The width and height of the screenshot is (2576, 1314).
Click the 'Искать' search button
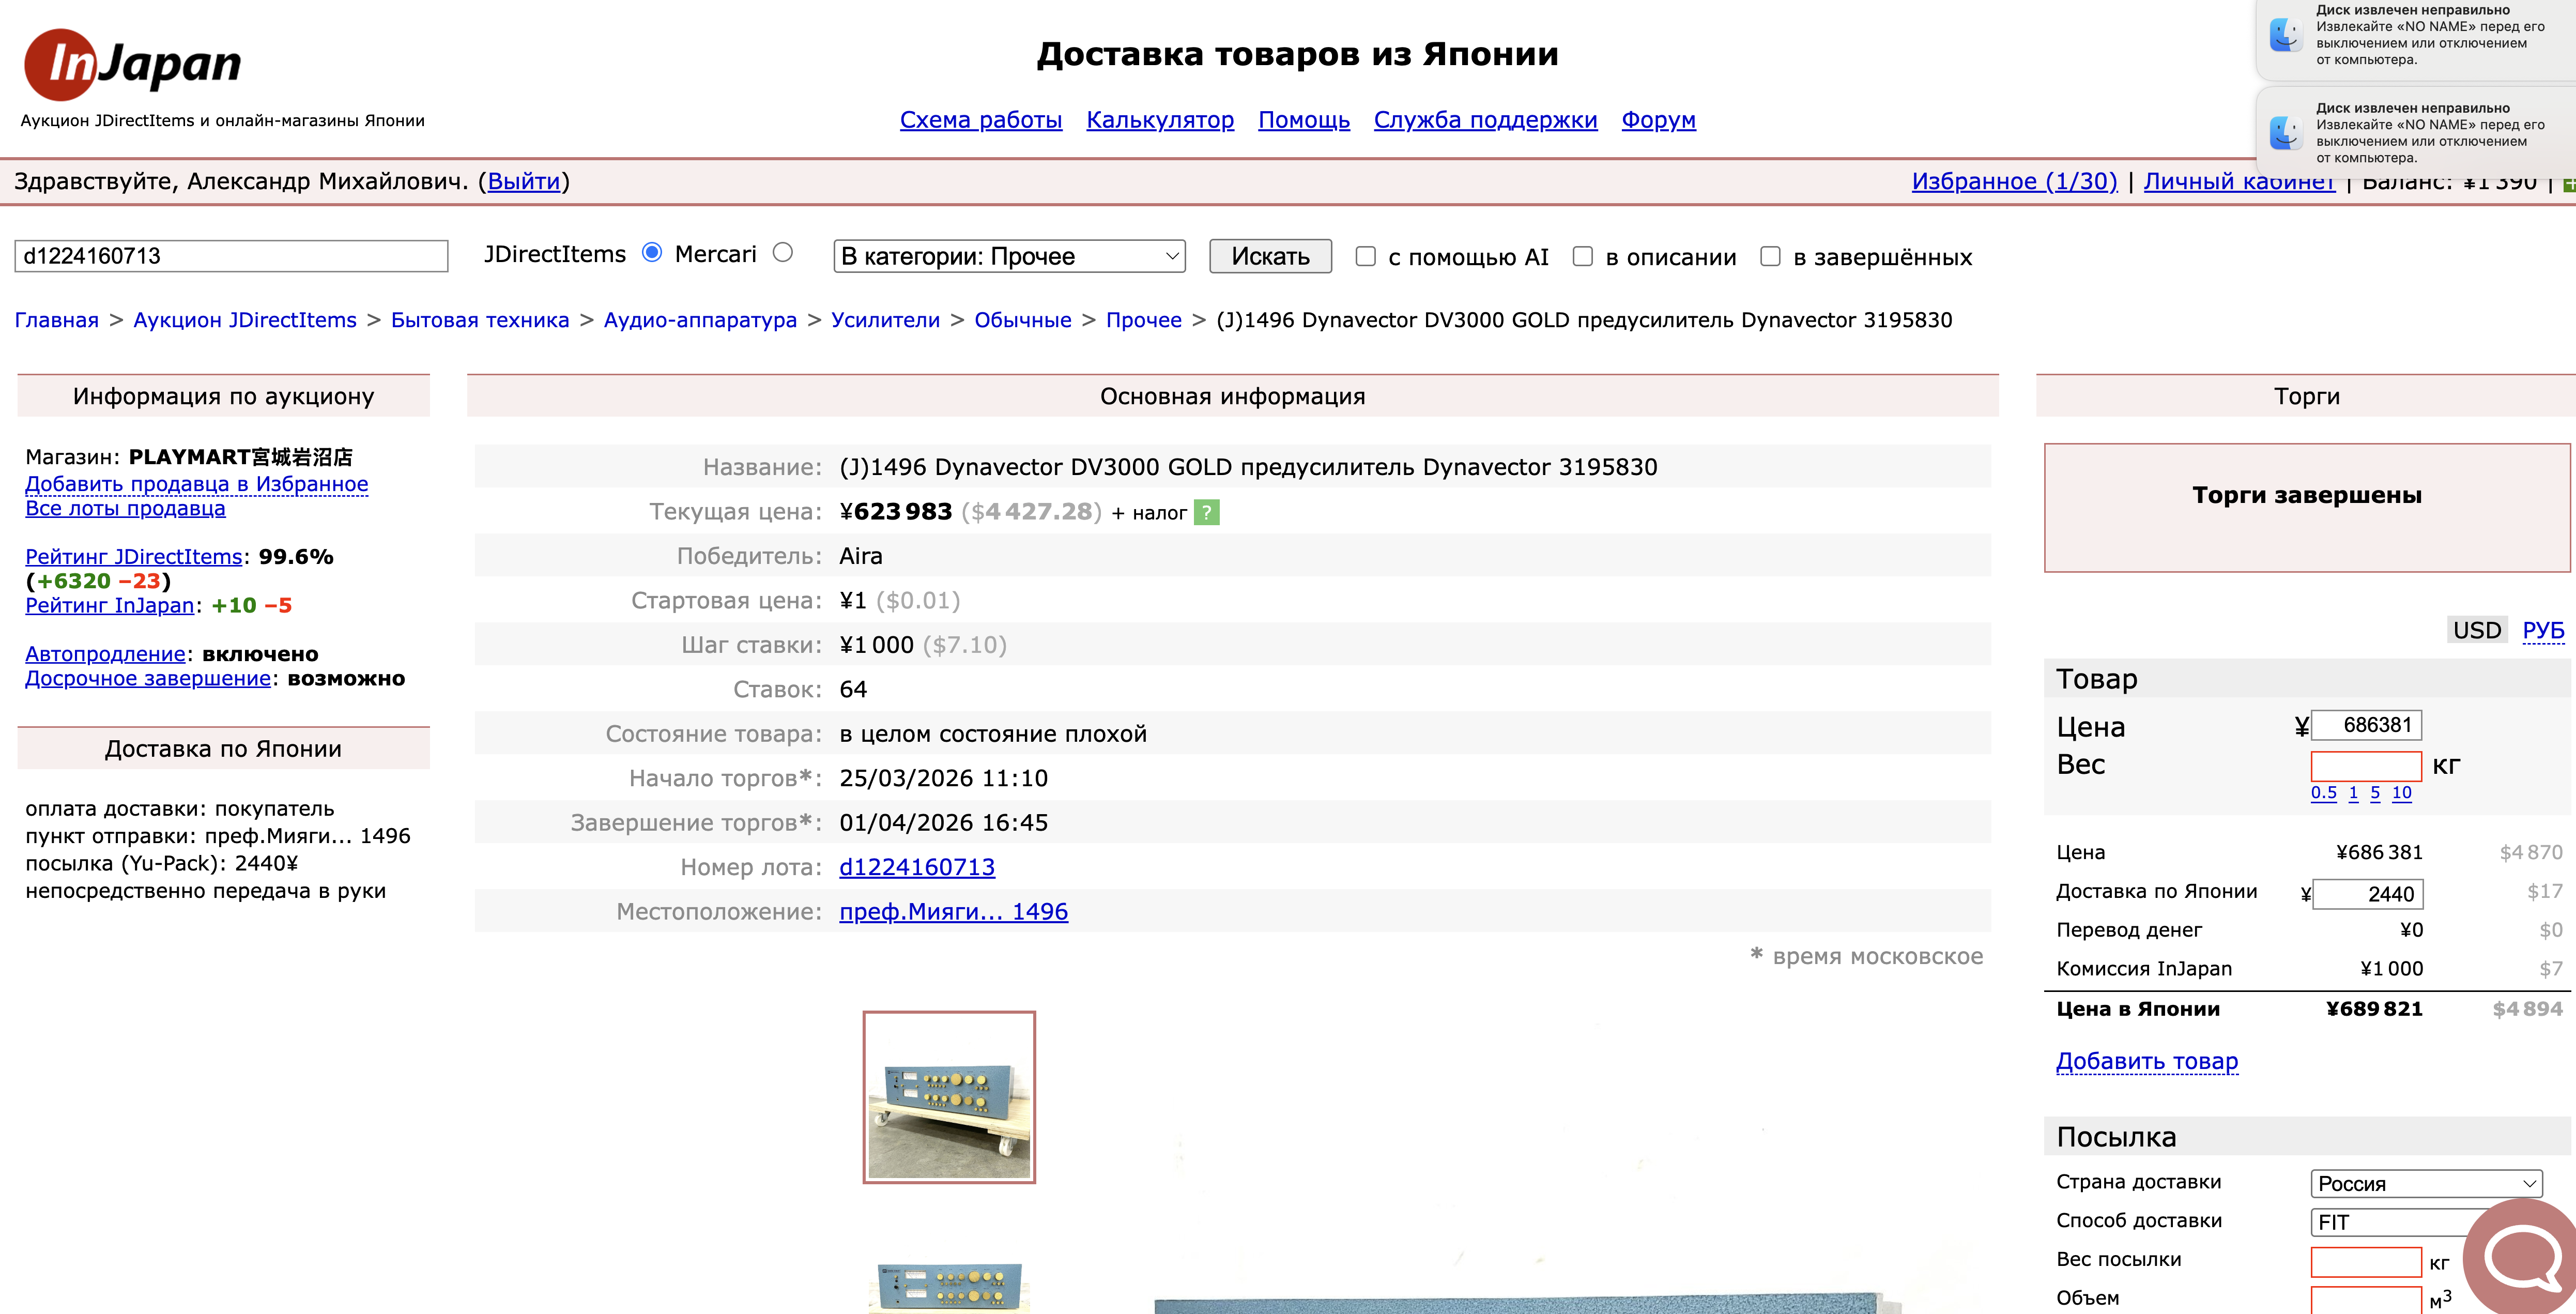[x=1270, y=257]
